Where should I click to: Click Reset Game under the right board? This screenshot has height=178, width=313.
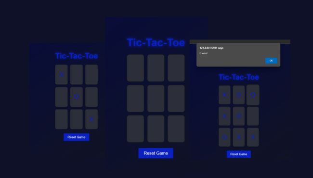coord(239,154)
